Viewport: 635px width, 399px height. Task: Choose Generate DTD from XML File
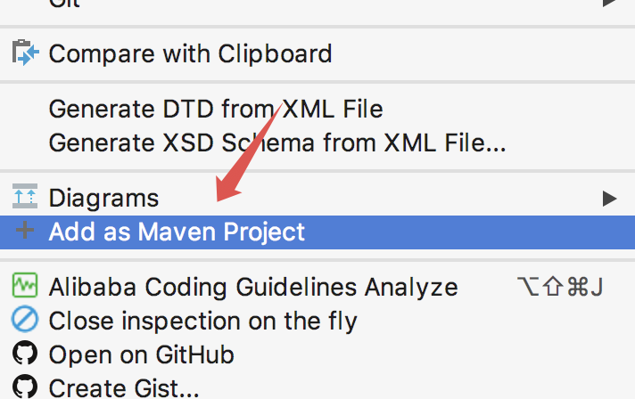coord(215,110)
